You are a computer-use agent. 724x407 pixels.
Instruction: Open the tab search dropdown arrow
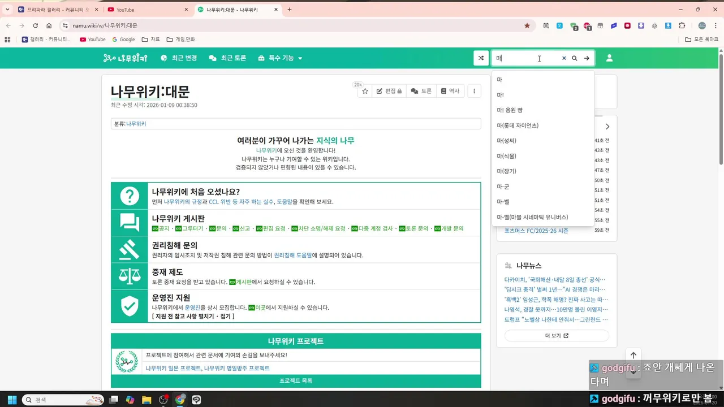tap(7, 10)
